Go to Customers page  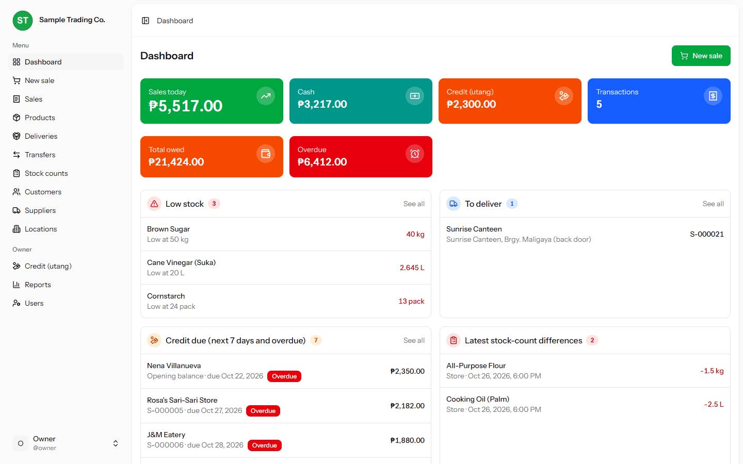pos(66,192)
